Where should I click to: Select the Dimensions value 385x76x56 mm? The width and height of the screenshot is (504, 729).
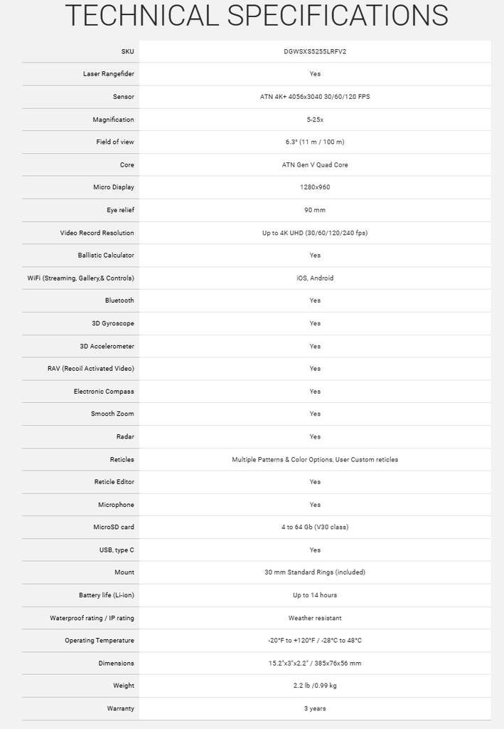315,663
